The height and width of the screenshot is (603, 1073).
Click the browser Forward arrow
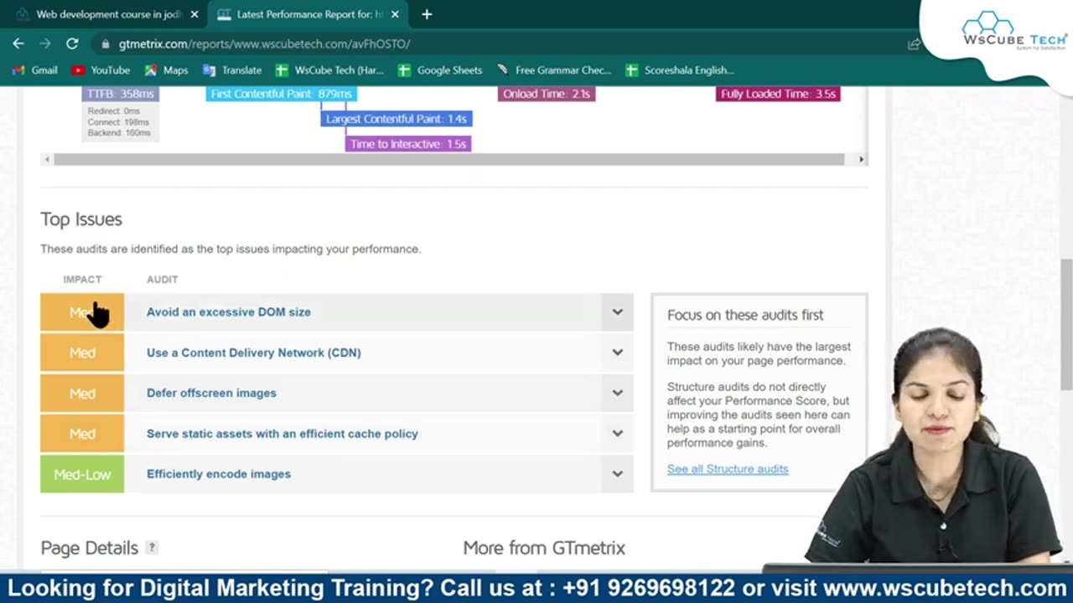45,44
